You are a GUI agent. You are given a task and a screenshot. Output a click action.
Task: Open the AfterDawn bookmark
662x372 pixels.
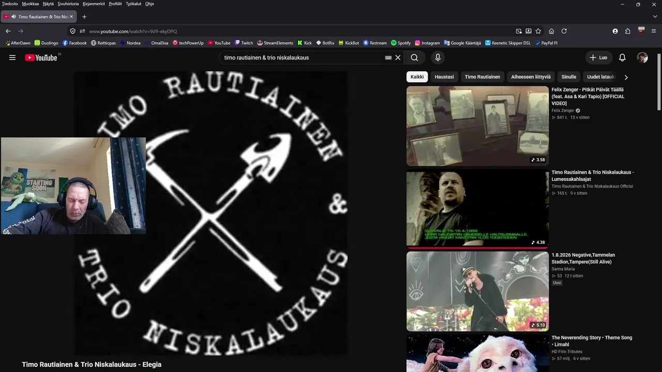click(x=18, y=43)
